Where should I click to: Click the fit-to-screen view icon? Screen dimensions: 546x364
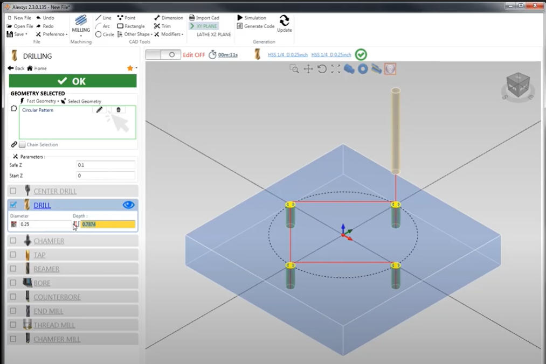(336, 69)
